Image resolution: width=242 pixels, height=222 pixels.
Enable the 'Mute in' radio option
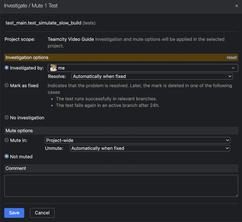point(7,140)
